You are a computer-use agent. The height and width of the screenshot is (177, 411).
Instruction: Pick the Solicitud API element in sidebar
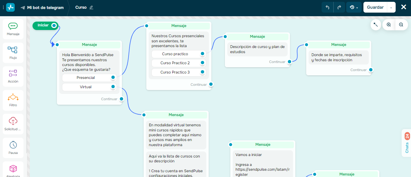pos(13,124)
